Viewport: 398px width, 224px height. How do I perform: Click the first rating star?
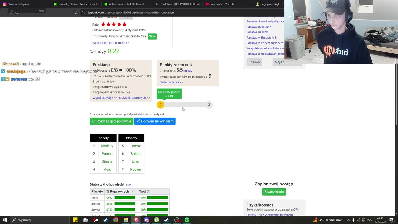pyautogui.click(x=103, y=24)
